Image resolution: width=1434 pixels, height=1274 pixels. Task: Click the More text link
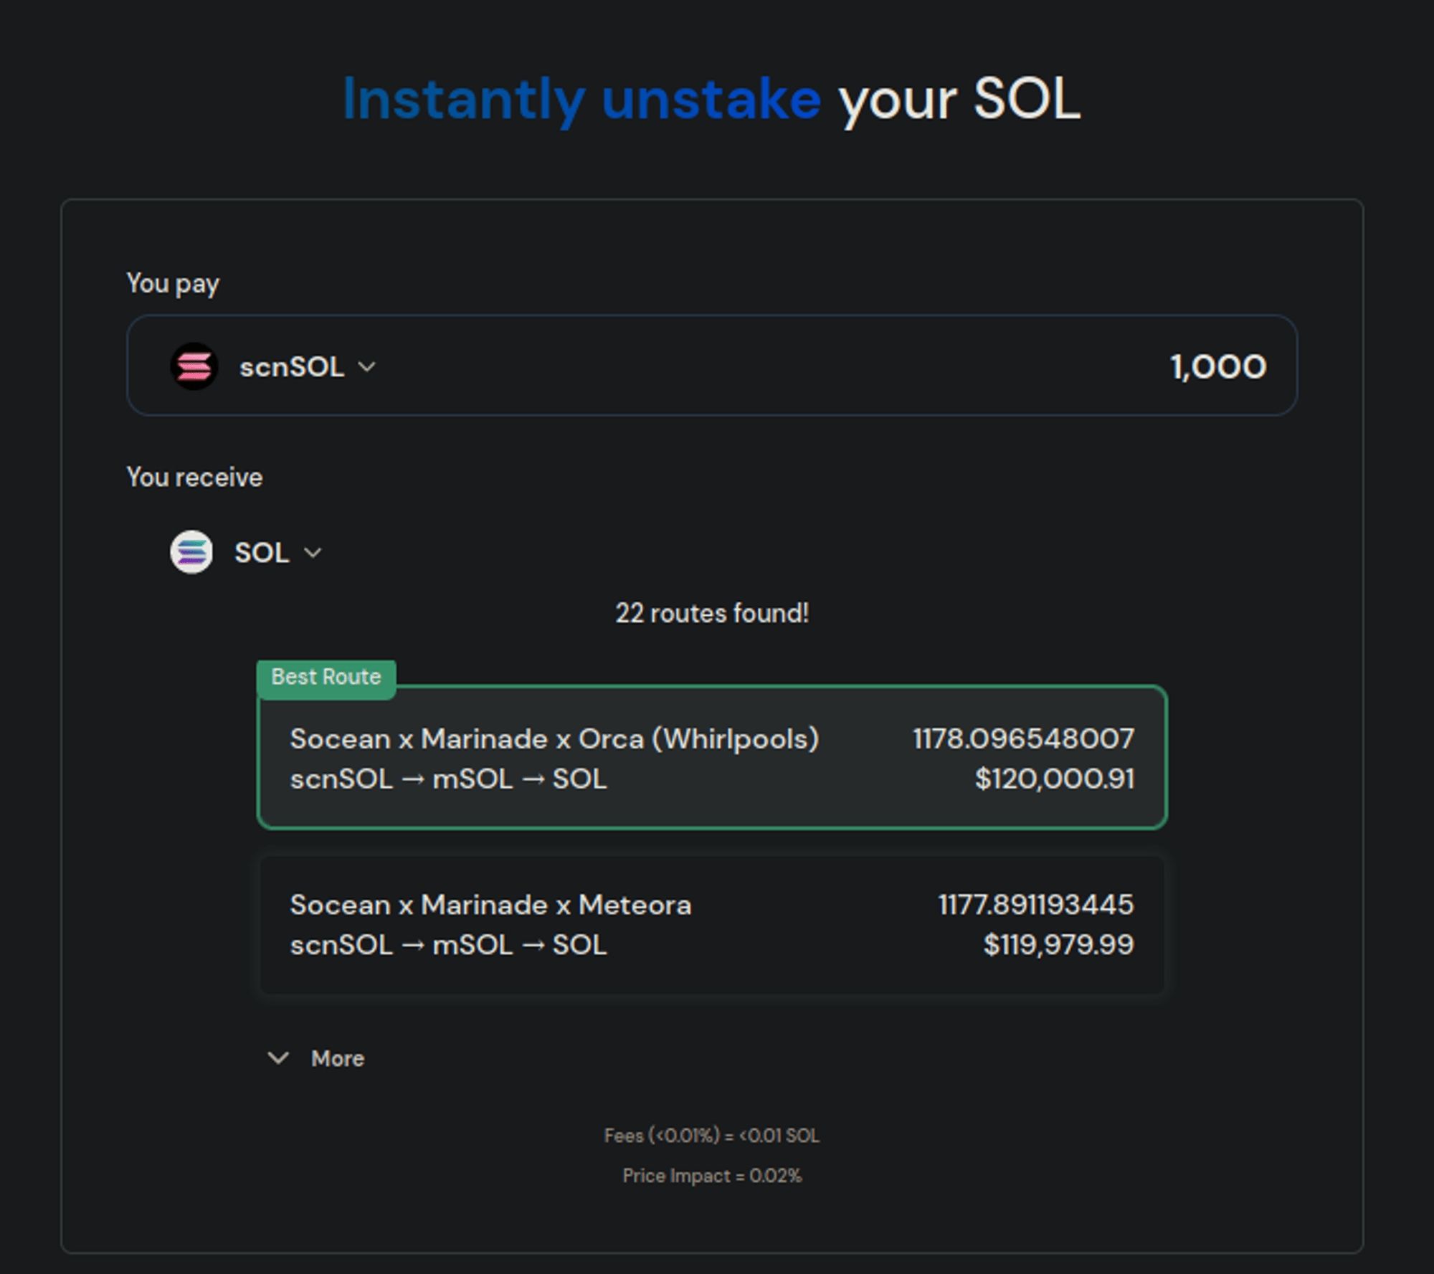[x=338, y=1059]
